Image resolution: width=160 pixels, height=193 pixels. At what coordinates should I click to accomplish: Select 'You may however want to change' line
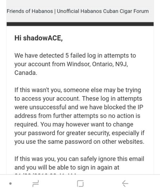click(x=87, y=124)
